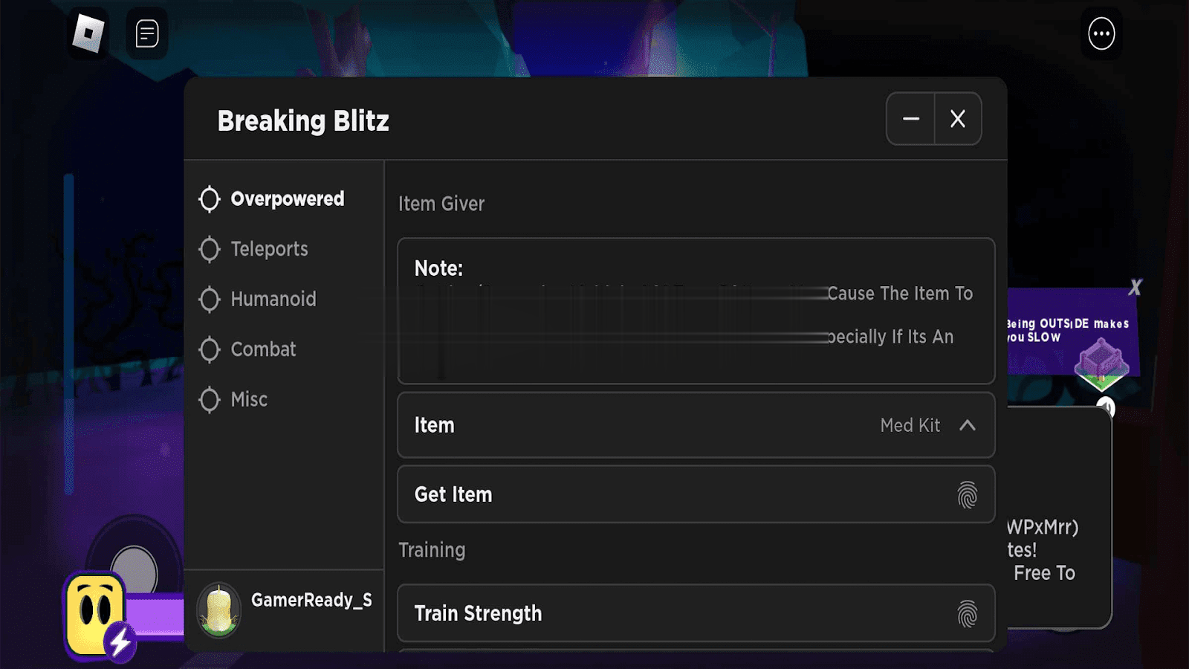Open the Roblox main menu logo
Screen dimensions: 1189x669
(x=88, y=33)
